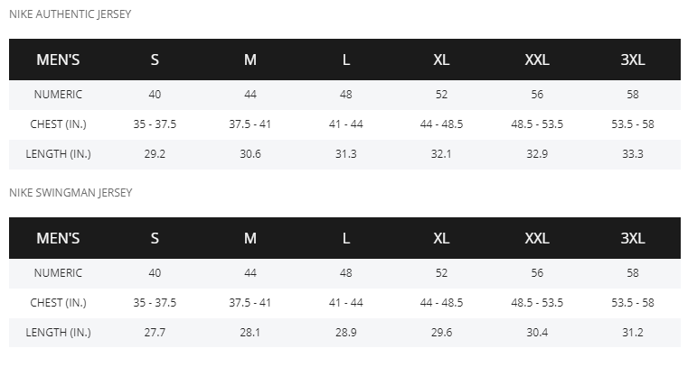Click the MEN'S header in Swingman table
Screen dimensions: 697x367
click(x=58, y=238)
